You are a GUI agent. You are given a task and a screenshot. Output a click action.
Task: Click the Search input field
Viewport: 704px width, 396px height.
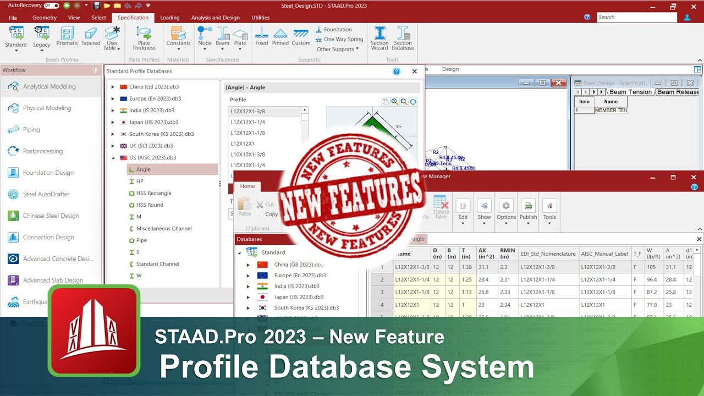point(637,17)
